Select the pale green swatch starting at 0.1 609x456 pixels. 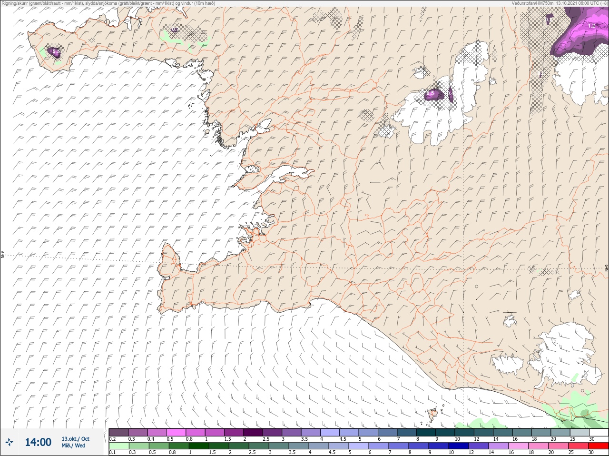(x=118, y=446)
